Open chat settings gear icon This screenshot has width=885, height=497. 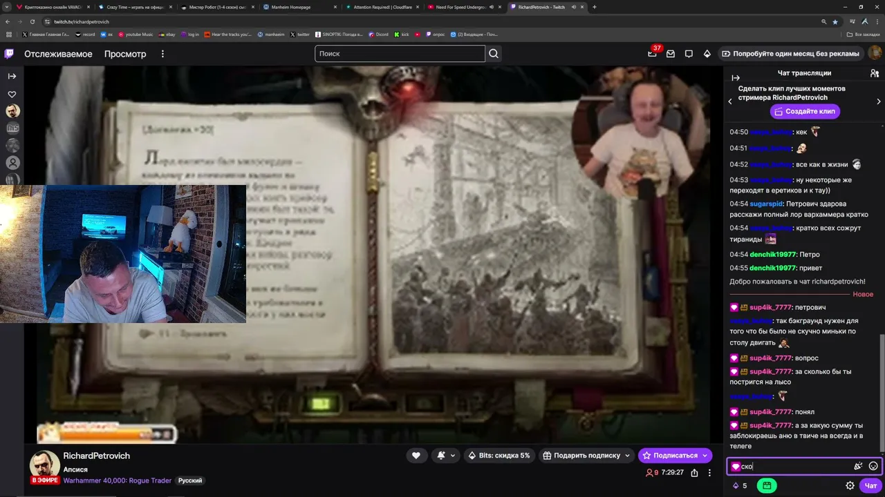point(850,486)
